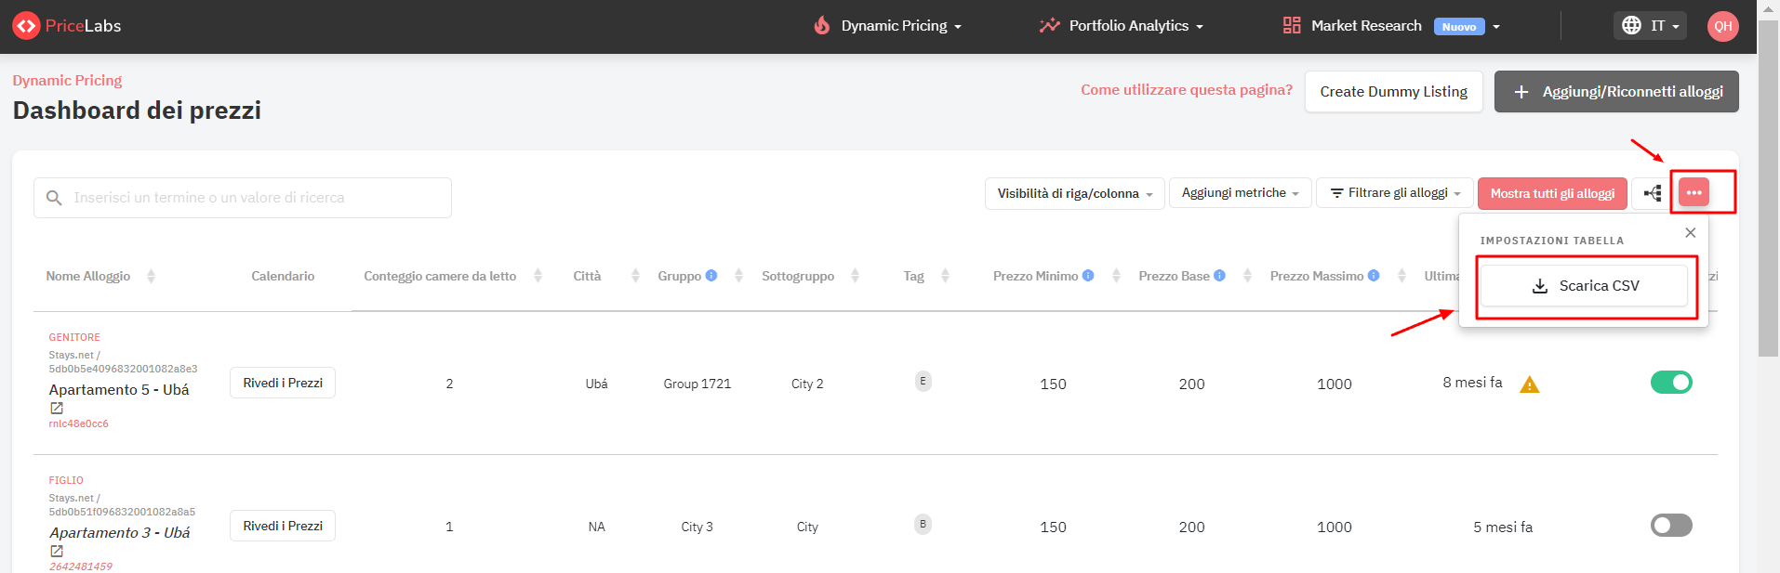
Task: Sort by Gruppo column
Action: click(738, 276)
